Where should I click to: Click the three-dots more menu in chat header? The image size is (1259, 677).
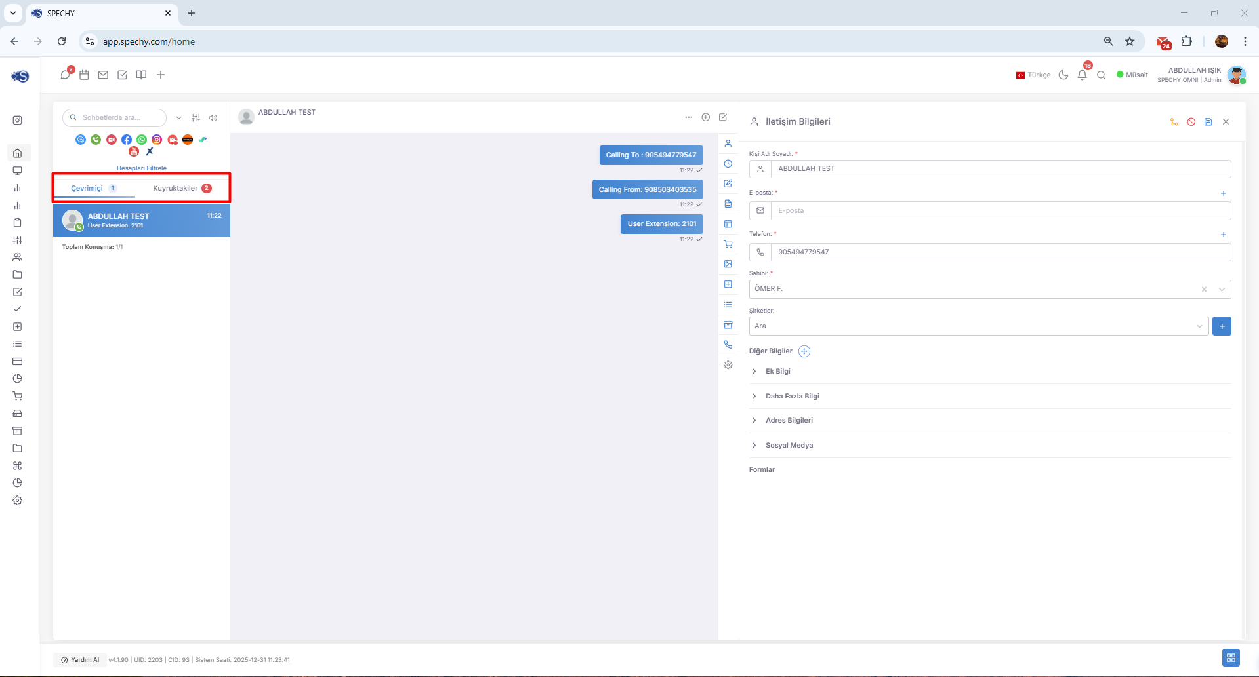688,117
